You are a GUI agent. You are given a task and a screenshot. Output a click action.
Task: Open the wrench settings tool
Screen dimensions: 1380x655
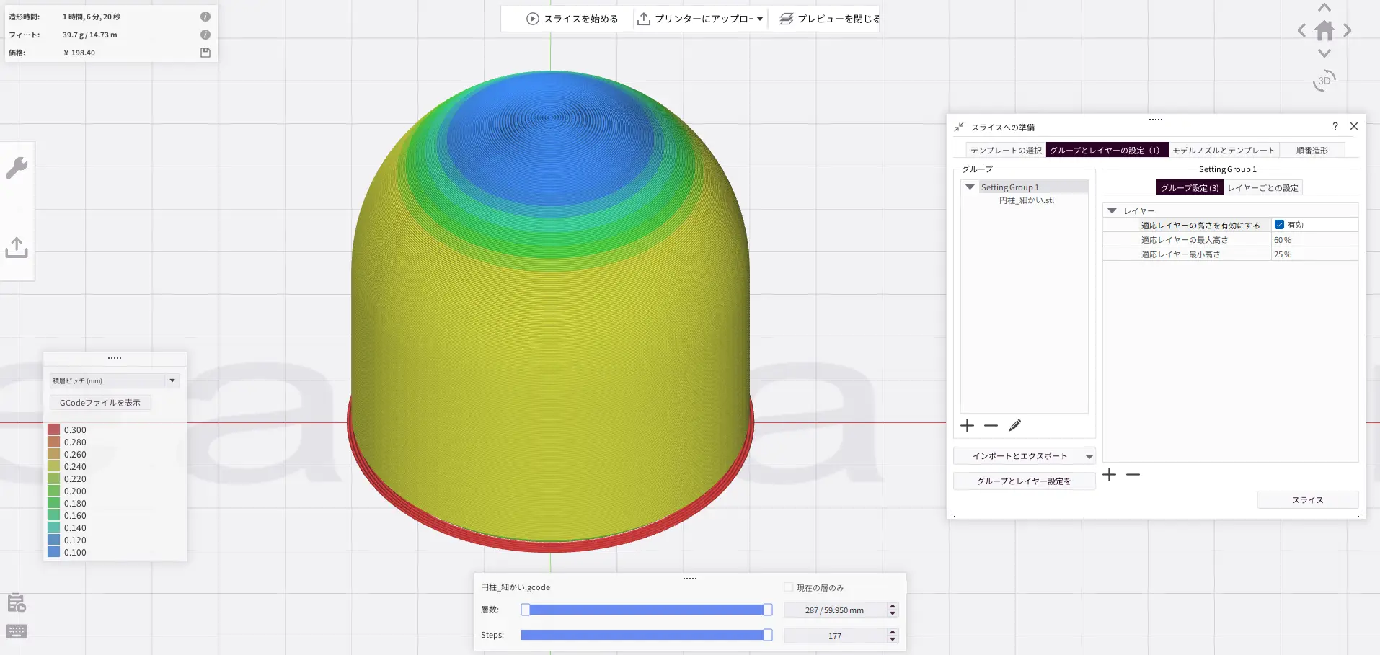click(x=17, y=168)
